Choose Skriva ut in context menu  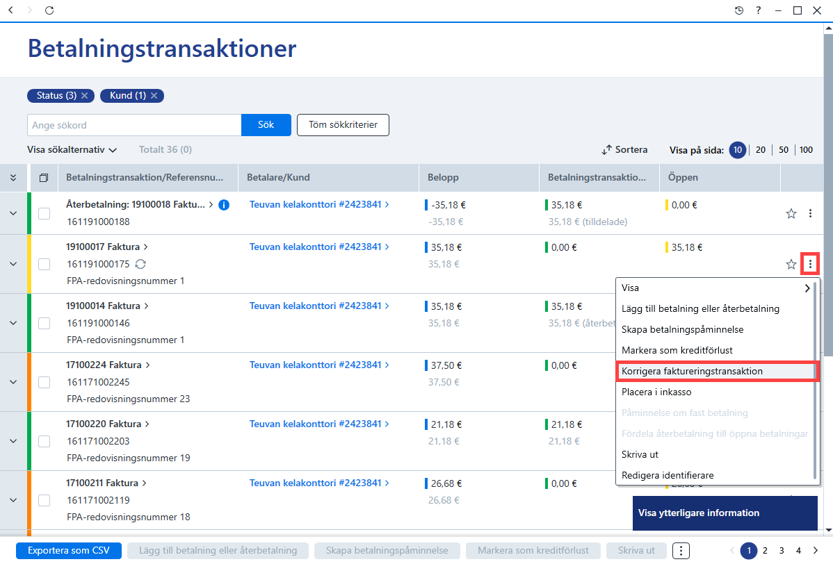point(715,455)
